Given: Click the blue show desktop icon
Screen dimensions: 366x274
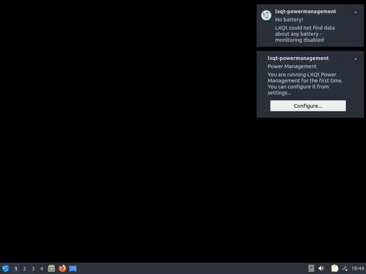Looking at the screenshot, I should (x=73, y=269).
